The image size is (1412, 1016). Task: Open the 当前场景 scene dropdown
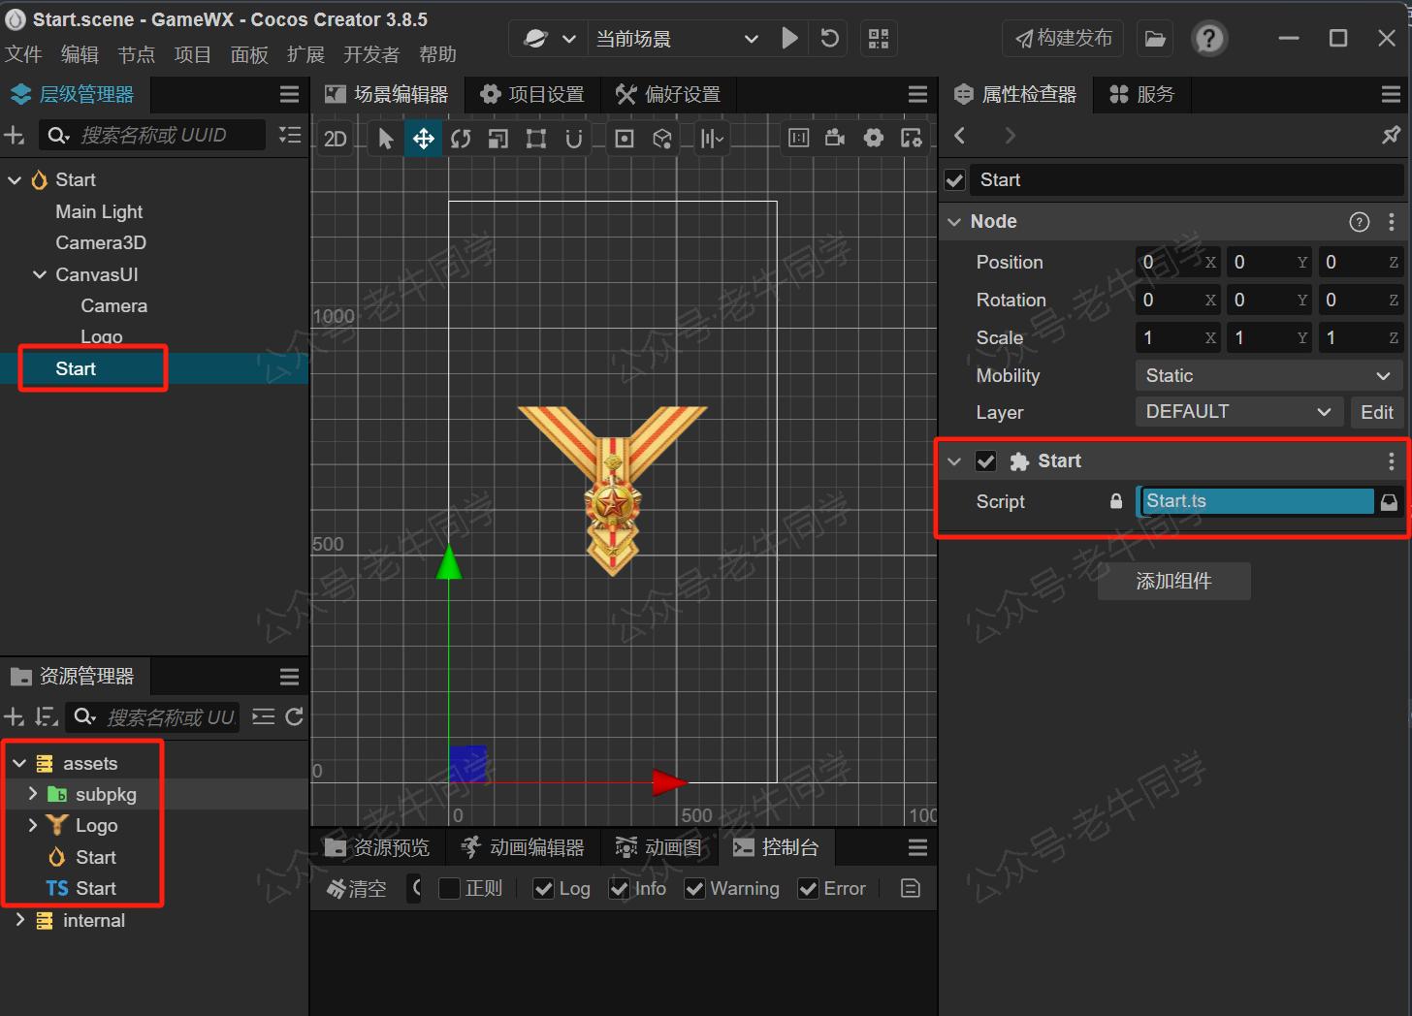[x=676, y=39]
